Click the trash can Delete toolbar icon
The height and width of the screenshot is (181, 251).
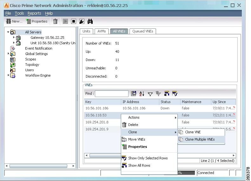[56, 21]
